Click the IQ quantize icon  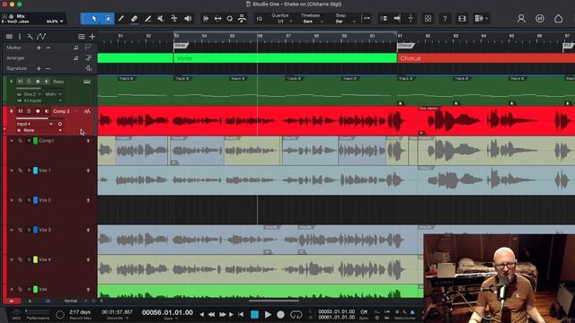260,18
